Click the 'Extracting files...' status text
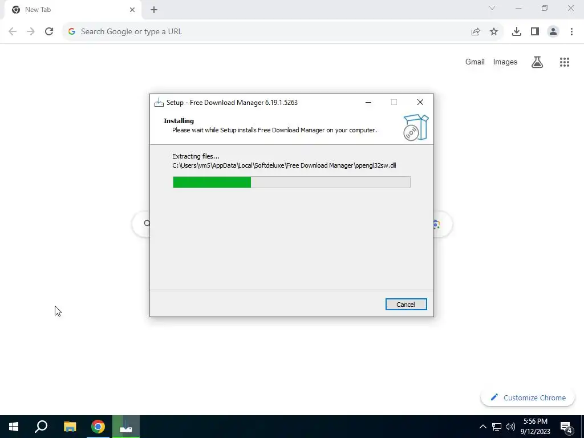 [196, 156]
